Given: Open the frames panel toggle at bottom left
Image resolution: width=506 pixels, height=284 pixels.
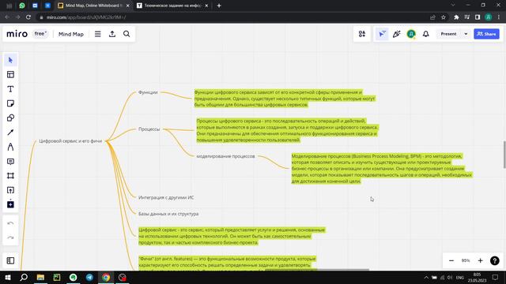Looking at the screenshot, I should click(x=10, y=260).
